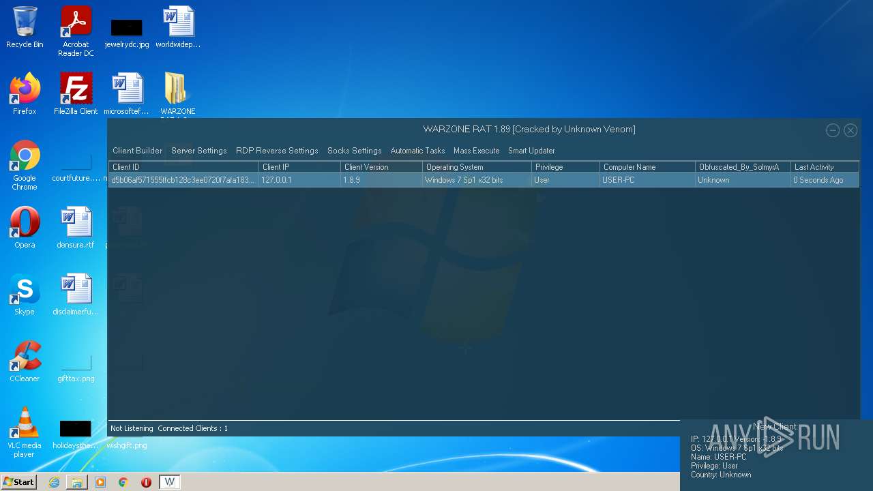Select the wishgift.png desktop file
This screenshot has width=873, height=491.
127,445
